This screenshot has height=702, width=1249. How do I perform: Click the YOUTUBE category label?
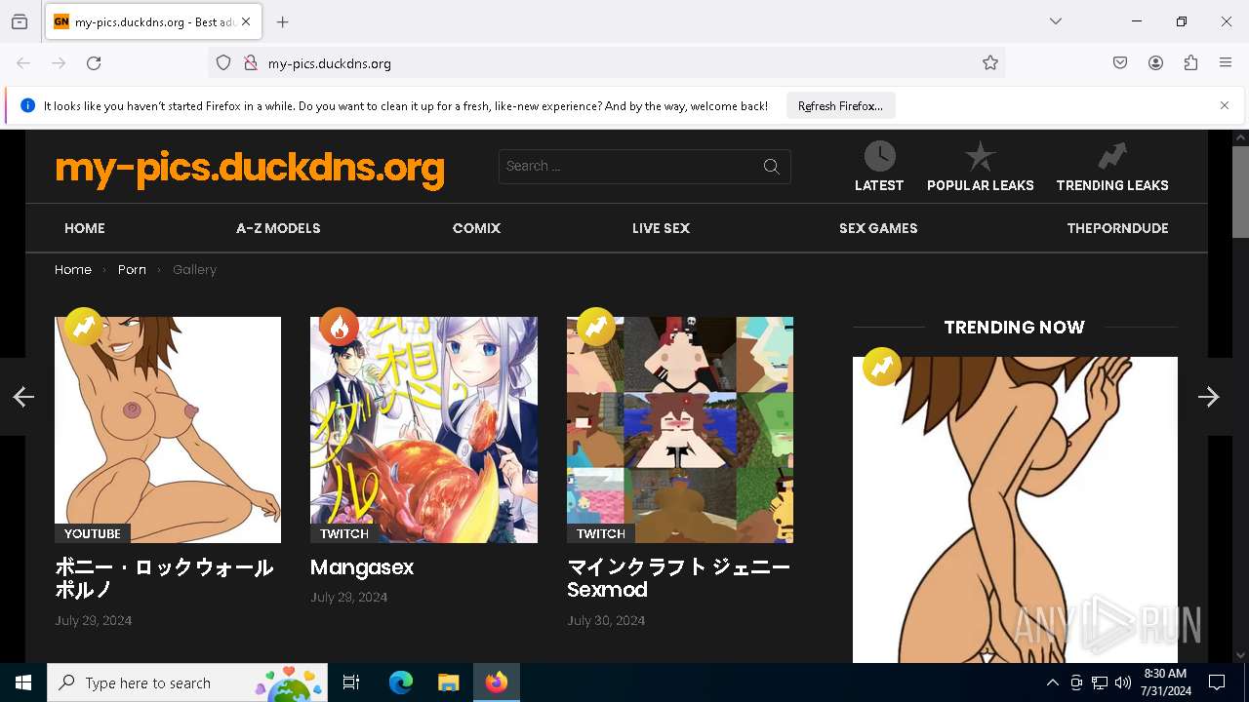point(93,534)
